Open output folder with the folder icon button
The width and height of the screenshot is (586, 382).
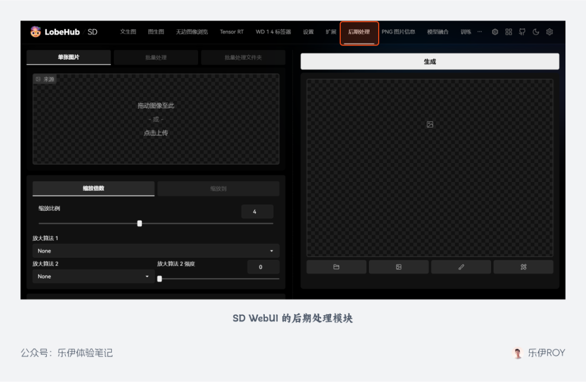(x=336, y=267)
